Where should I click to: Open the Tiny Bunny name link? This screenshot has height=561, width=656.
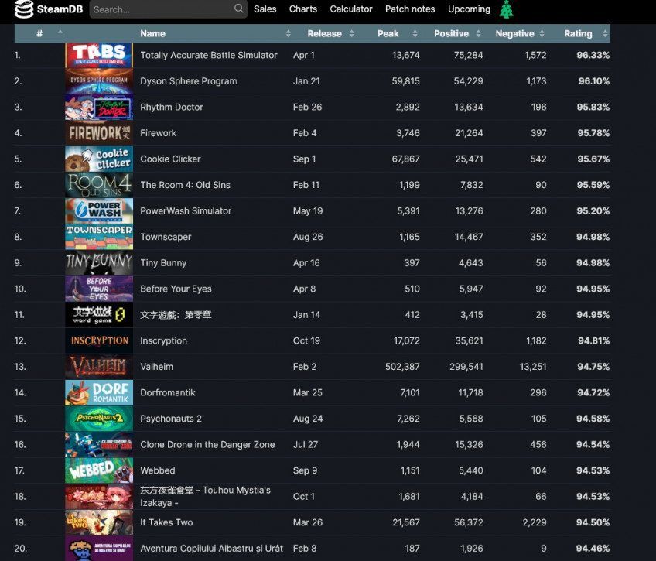tap(163, 263)
